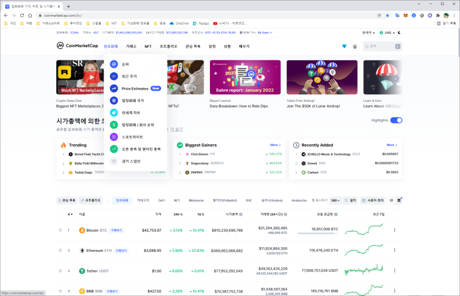Select the Avalanche tab
The height and width of the screenshot is (296, 460).
coord(299,201)
